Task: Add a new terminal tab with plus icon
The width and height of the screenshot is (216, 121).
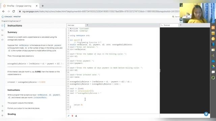Action: point(181,25)
